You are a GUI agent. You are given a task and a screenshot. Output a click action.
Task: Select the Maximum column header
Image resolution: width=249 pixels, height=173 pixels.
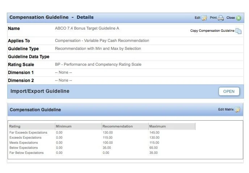pyautogui.click(x=172, y=126)
